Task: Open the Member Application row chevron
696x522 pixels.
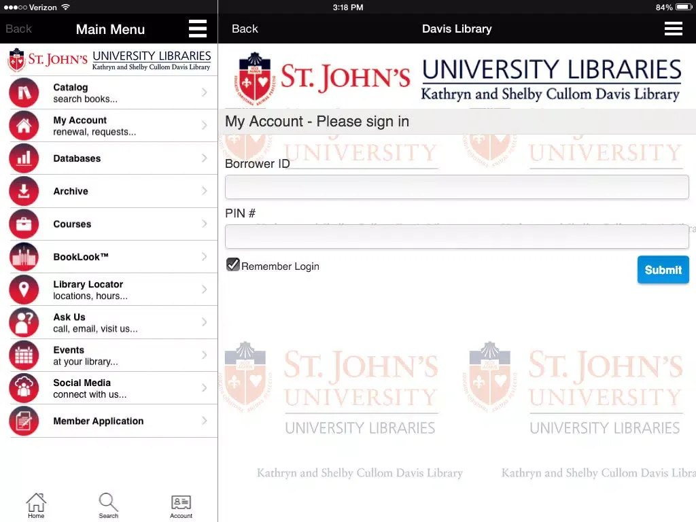Action: click(x=204, y=421)
